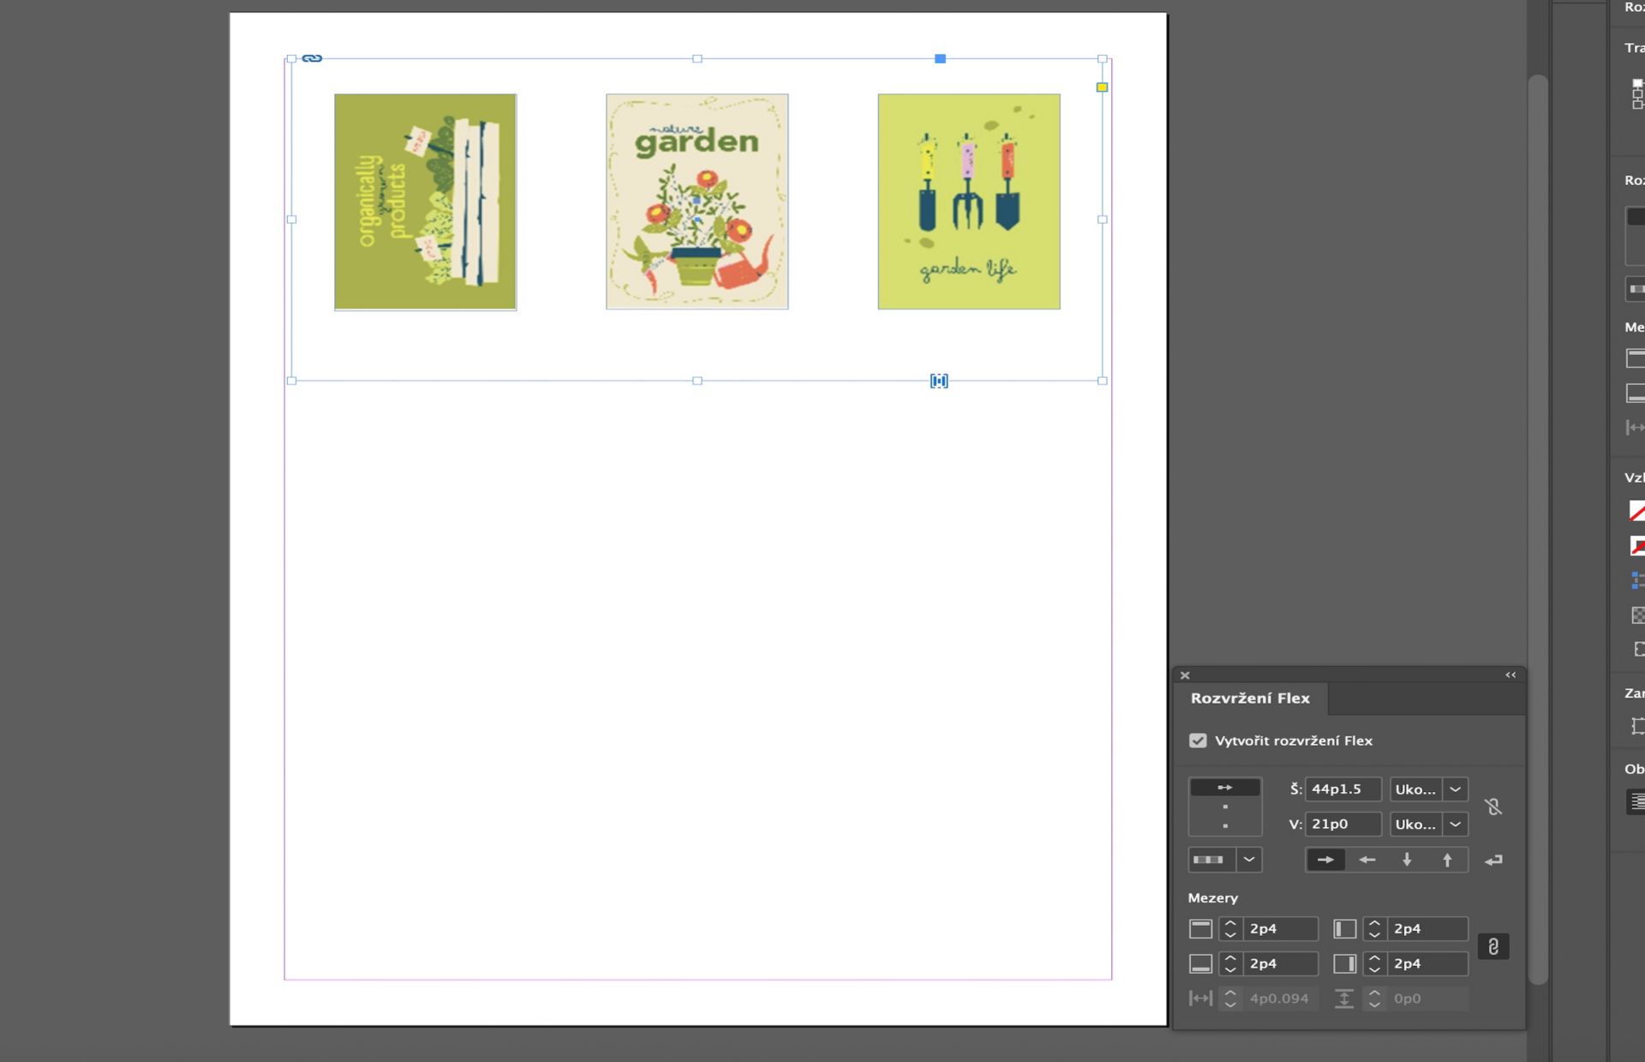Open height sizing dropdown next to V field
This screenshot has height=1062, width=1645.
click(x=1455, y=825)
